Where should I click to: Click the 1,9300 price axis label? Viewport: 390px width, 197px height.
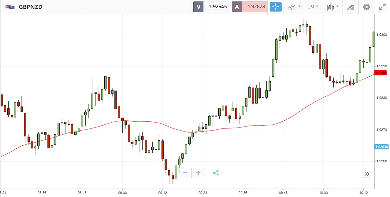point(382,35)
